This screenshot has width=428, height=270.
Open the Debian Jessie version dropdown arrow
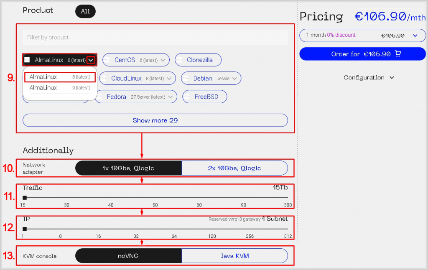click(234, 78)
